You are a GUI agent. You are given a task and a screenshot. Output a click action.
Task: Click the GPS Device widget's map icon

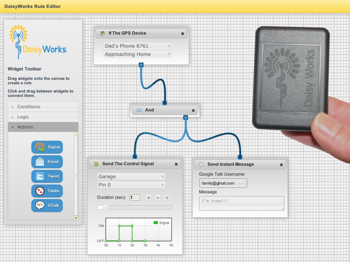[103, 33]
